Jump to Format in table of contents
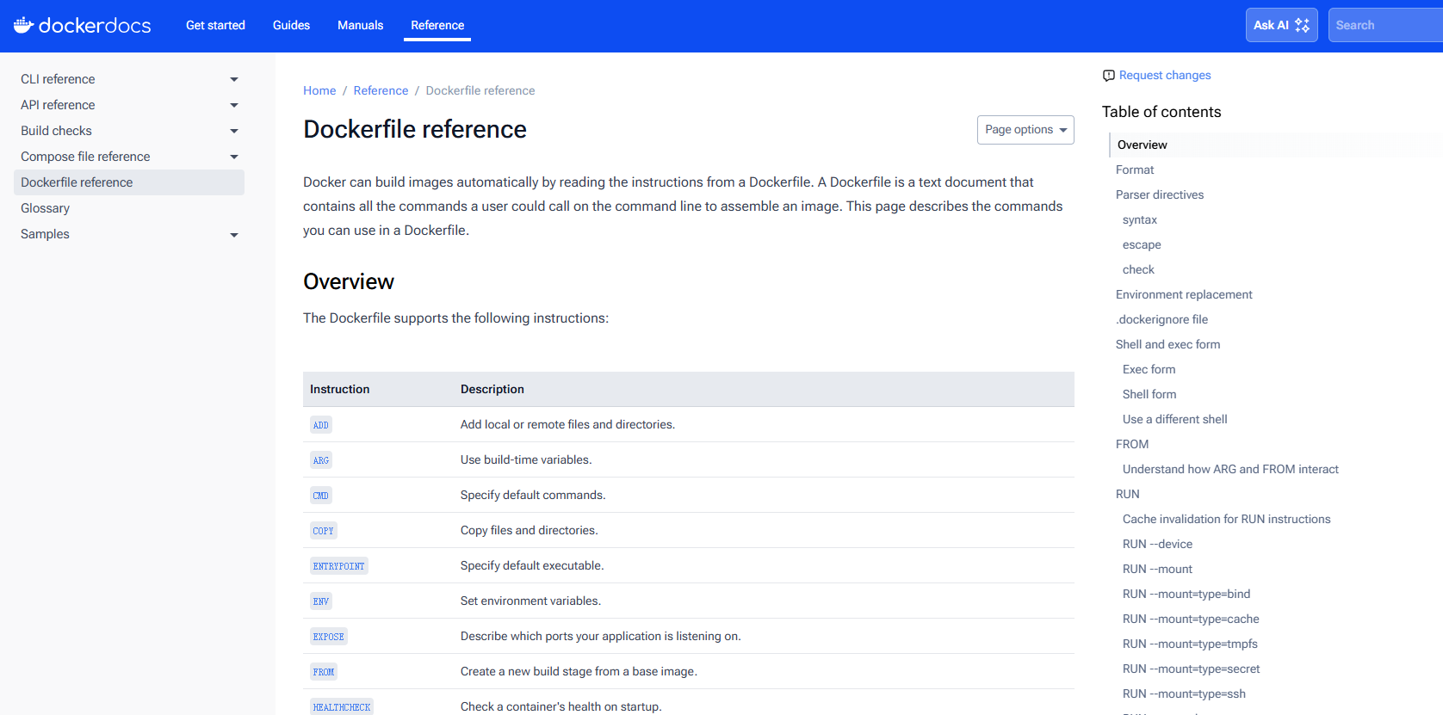This screenshot has width=1443, height=715. click(1135, 170)
